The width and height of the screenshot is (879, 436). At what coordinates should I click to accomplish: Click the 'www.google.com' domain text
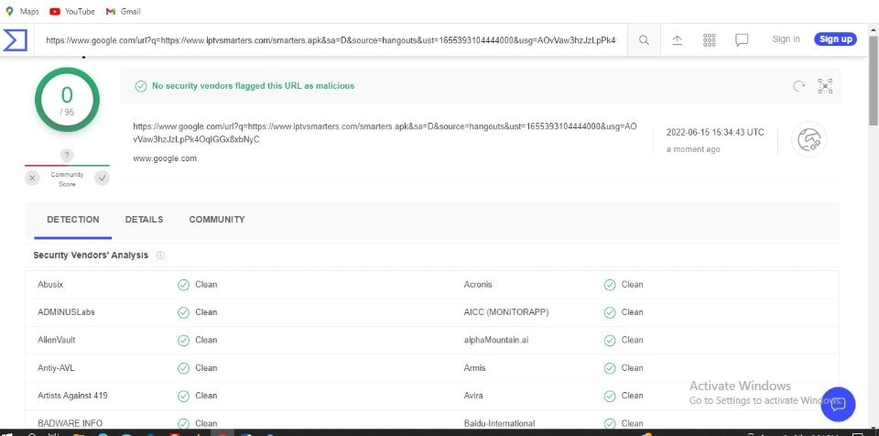165,158
